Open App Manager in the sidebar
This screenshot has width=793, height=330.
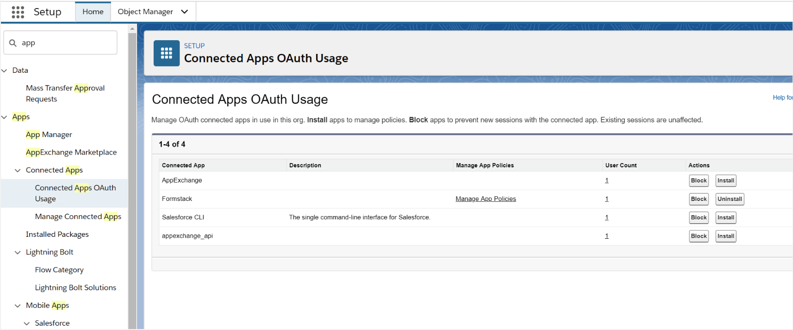49,135
